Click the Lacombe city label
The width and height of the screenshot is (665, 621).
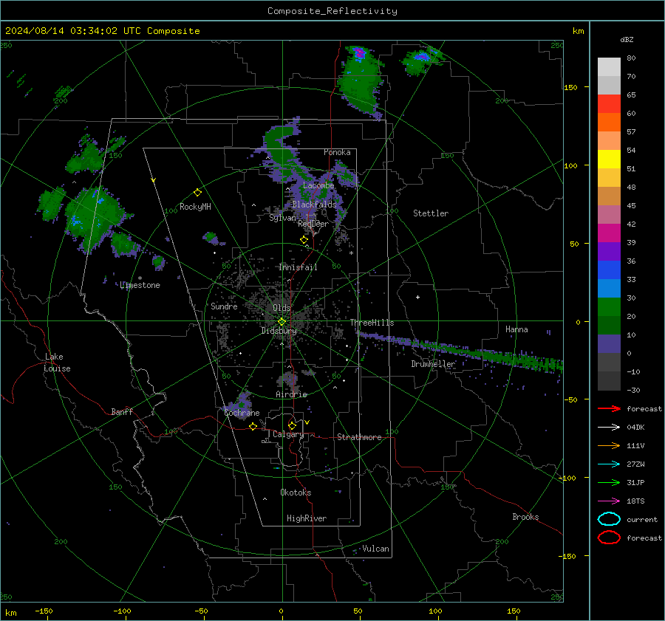pos(318,185)
